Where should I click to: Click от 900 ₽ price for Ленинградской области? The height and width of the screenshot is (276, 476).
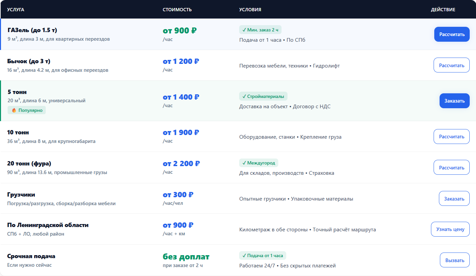click(178, 225)
